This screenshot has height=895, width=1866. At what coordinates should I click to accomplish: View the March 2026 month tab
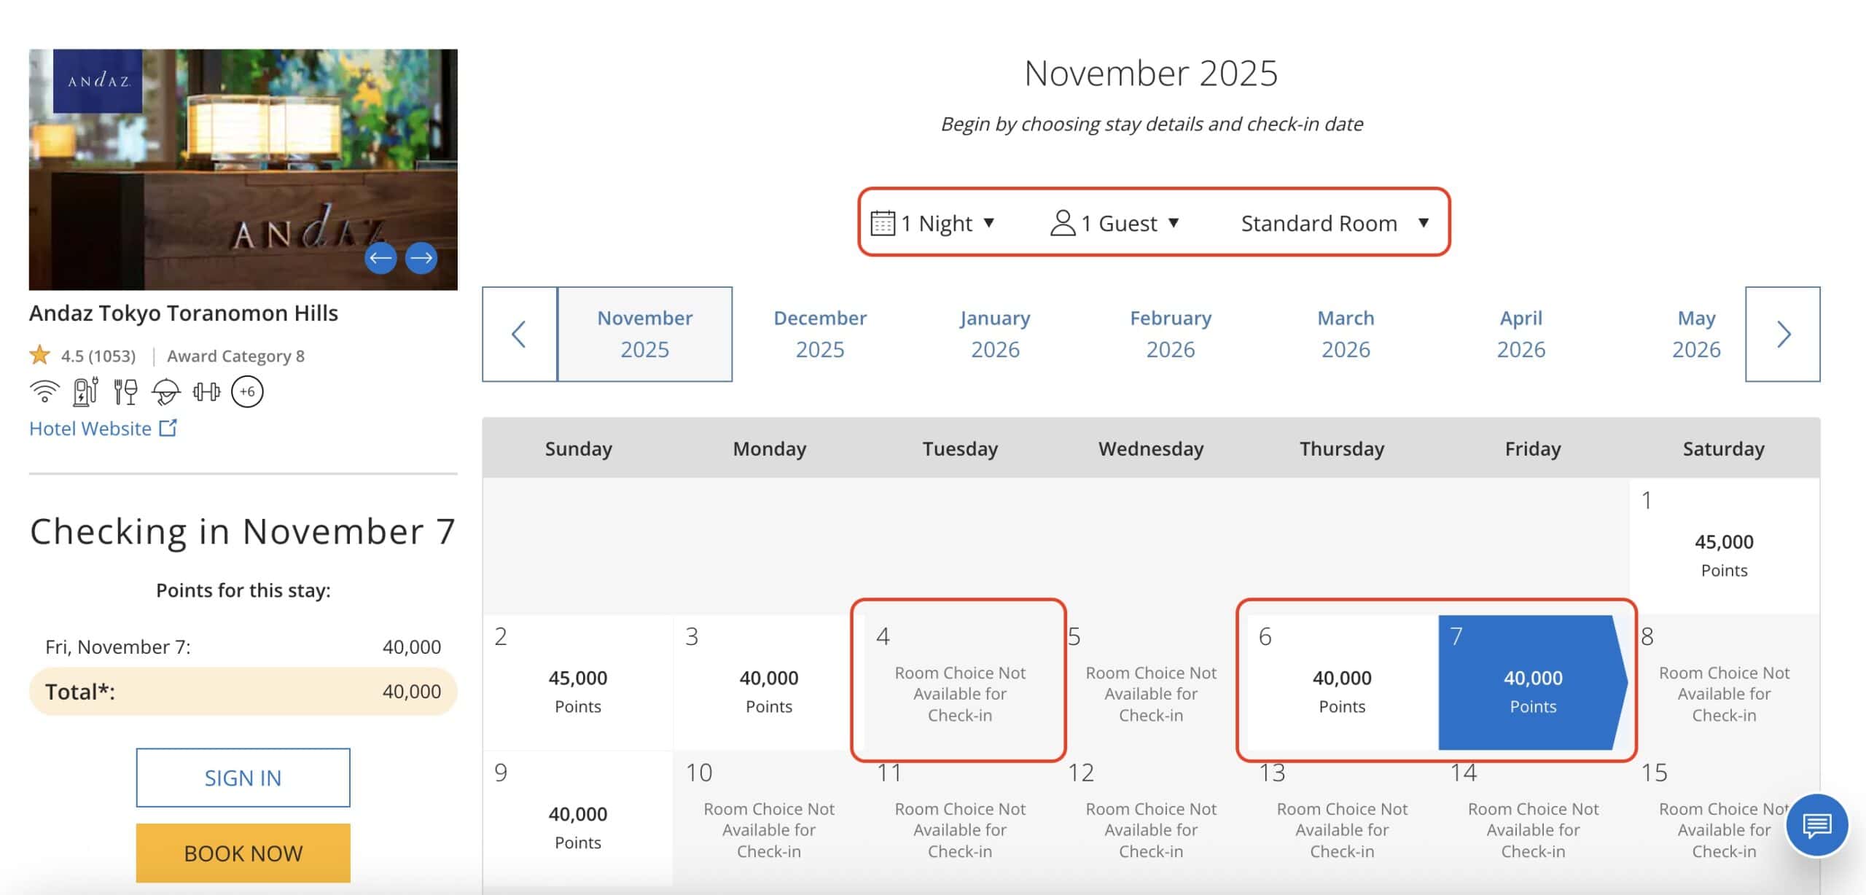click(1345, 333)
